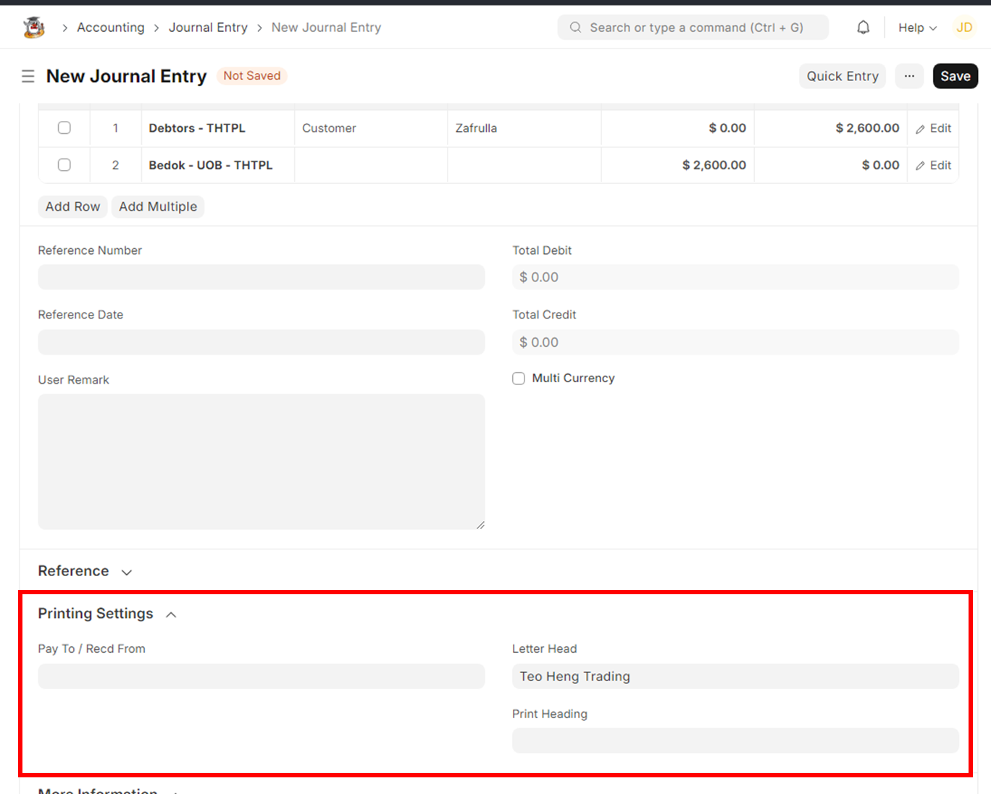Click the search magnifier icon

point(575,28)
